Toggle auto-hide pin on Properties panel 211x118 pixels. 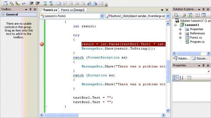(x=203, y=66)
